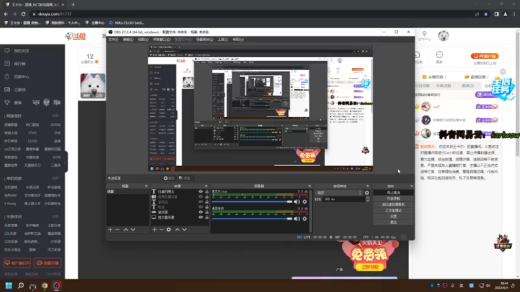Click the browser address bar showing douyu.com
The height and width of the screenshot is (292, 520).
[x=252, y=14]
